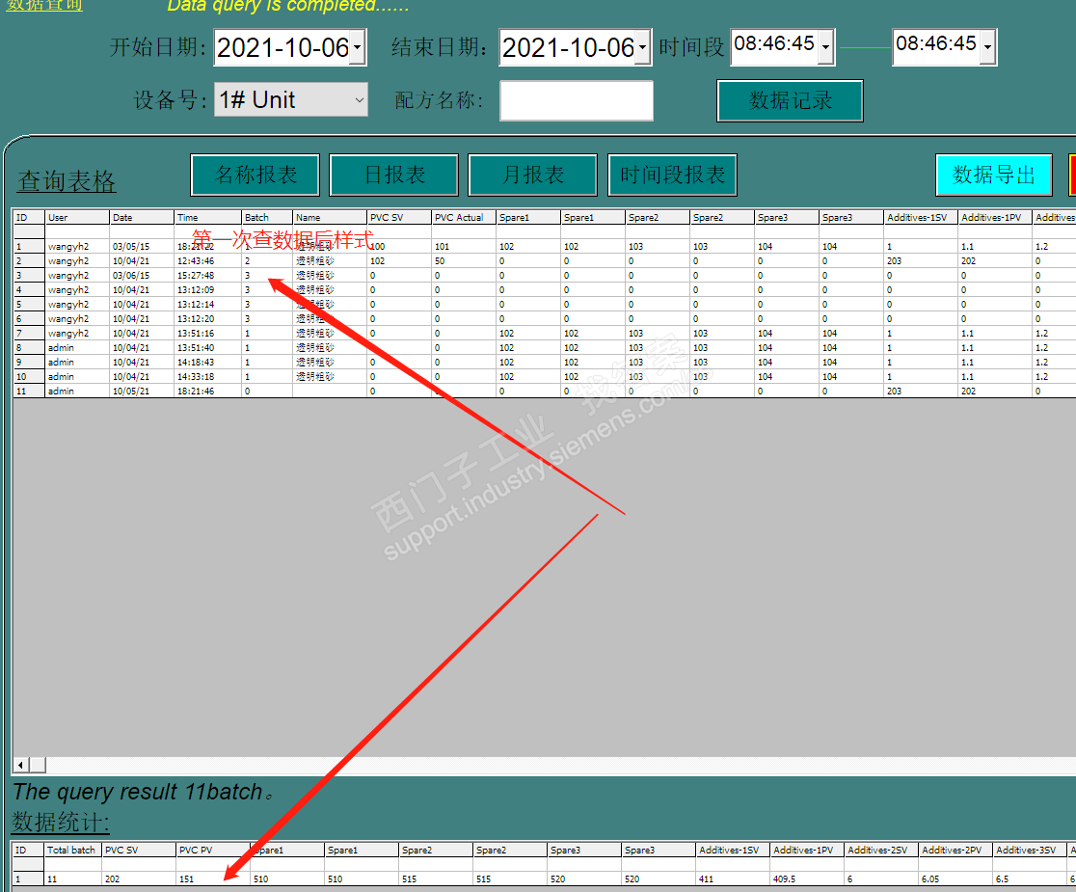Image resolution: width=1076 pixels, height=892 pixels.
Task: Click the PVC SV header in query table
Action: 399,218
